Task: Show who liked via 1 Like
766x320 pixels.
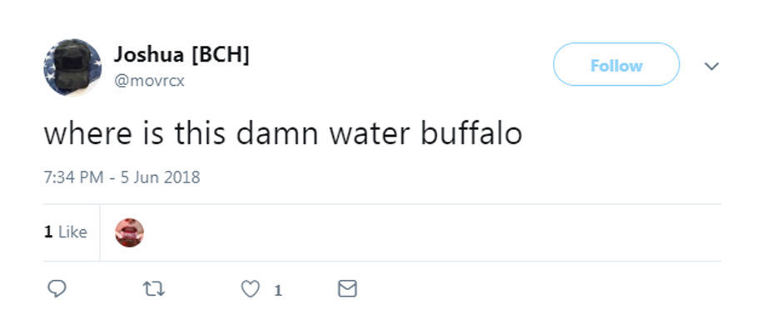Action: pos(66,232)
